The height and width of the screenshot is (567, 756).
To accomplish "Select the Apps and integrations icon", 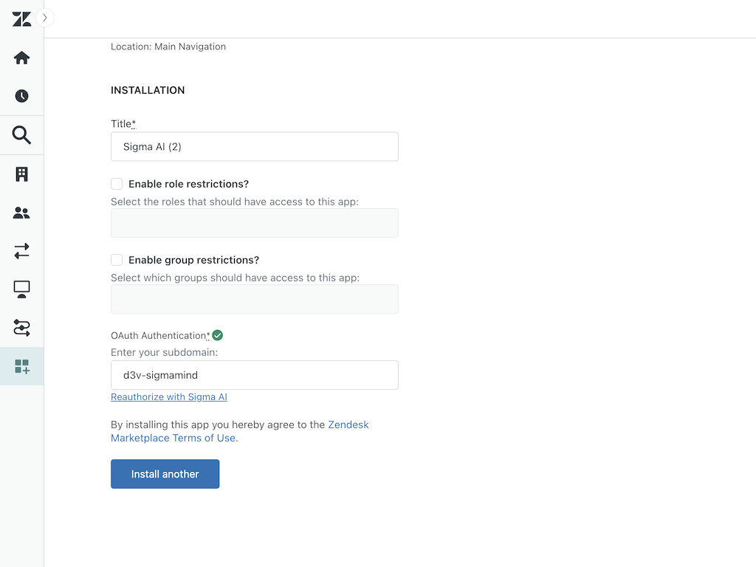I will (21, 366).
